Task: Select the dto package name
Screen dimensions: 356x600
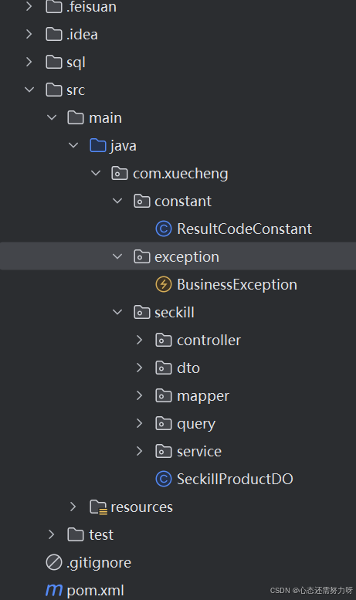Action: [x=188, y=368]
